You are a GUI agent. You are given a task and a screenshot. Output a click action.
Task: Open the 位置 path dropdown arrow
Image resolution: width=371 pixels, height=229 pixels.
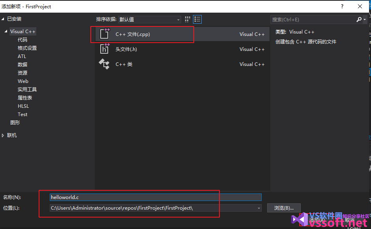pyautogui.click(x=259, y=208)
